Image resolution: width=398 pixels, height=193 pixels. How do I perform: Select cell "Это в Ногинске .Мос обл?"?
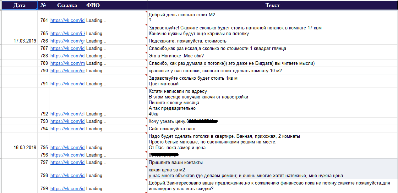tap(273, 56)
